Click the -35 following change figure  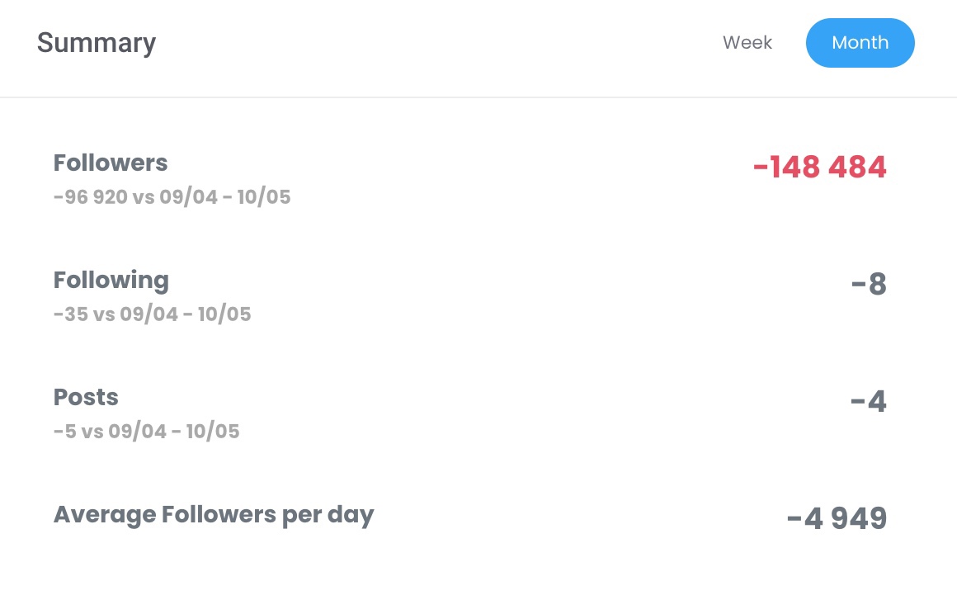71,315
